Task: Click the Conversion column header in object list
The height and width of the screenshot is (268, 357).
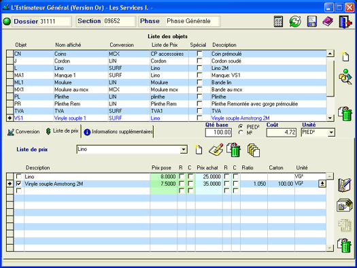Action: pyautogui.click(x=122, y=45)
